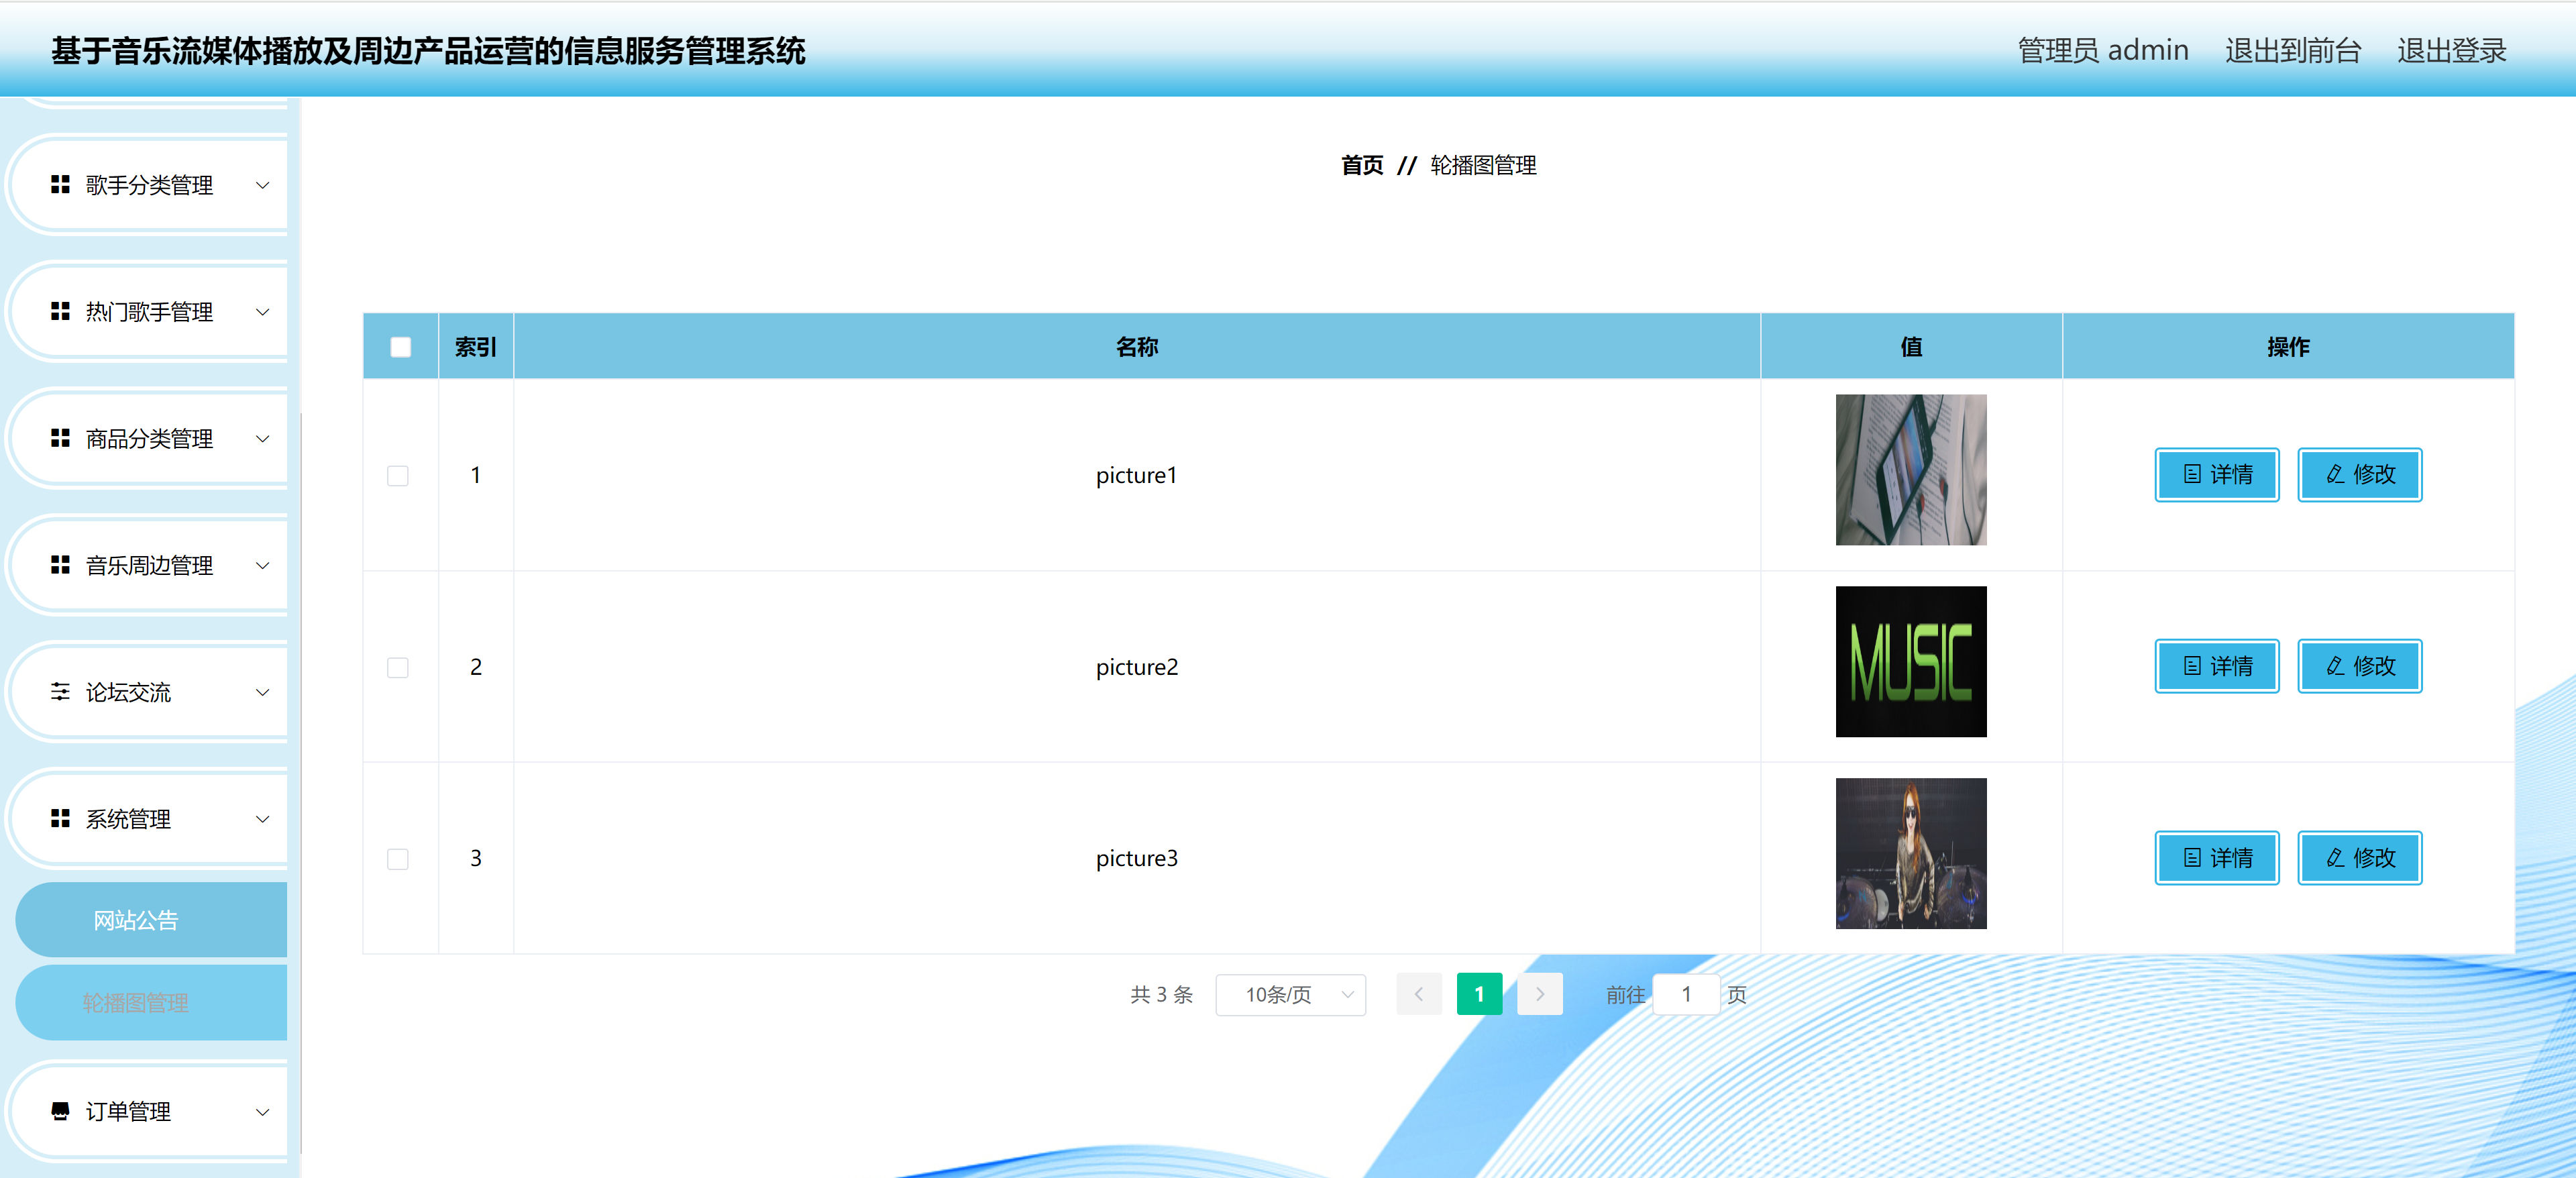Check the checkbox for picture3 row
Image resolution: width=2576 pixels, height=1178 pixels.
point(399,860)
